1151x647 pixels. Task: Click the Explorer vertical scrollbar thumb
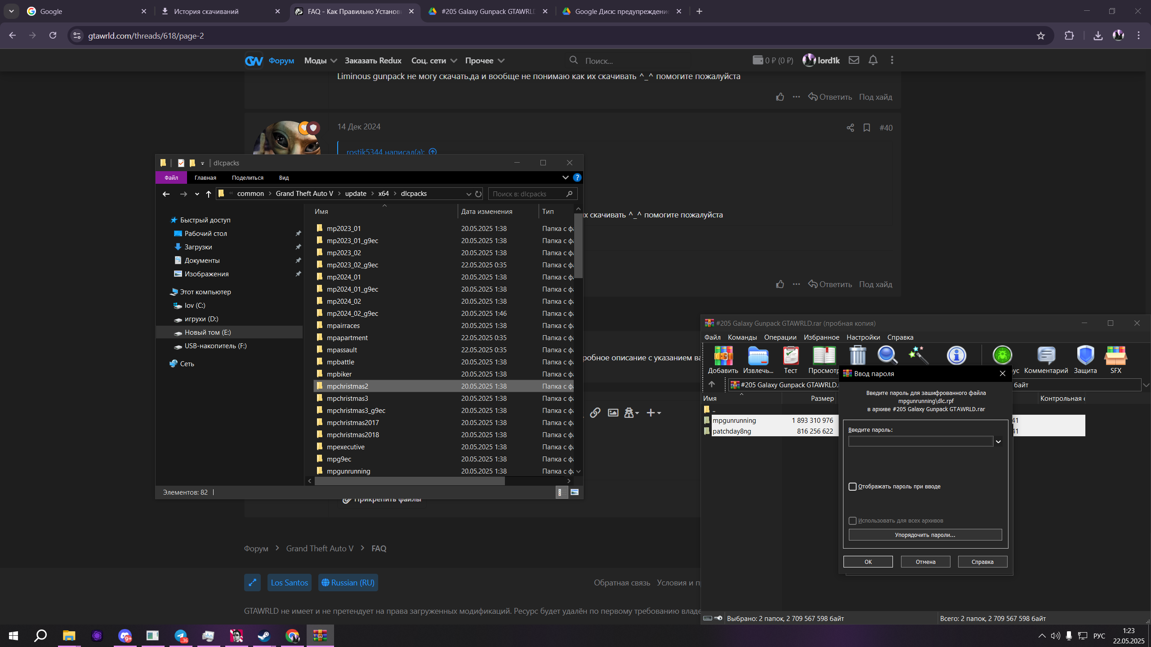[x=578, y=245]
